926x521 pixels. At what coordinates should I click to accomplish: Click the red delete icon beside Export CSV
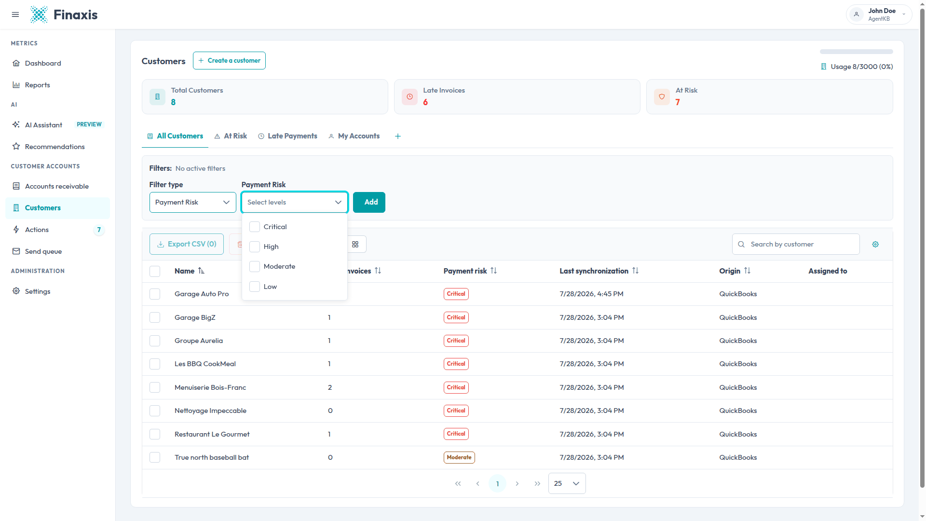tap(239, 245)
